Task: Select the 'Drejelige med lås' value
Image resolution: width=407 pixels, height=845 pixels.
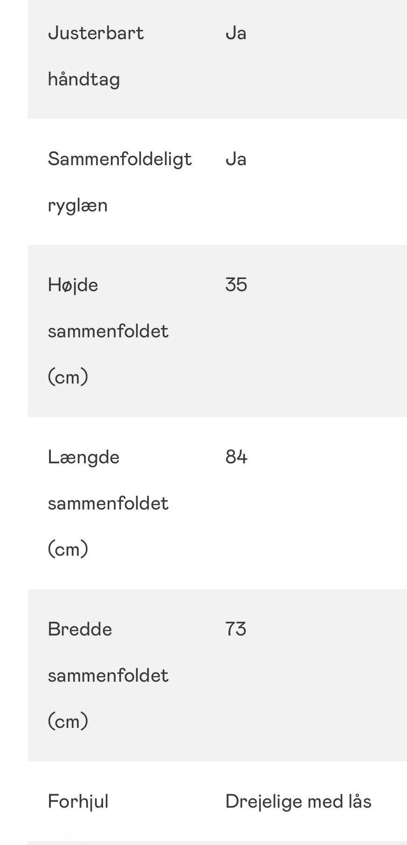Action: click(298, 802)
